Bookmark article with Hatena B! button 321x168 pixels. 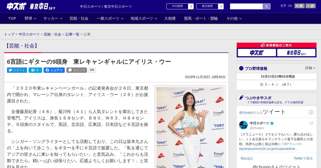pos(35,70)
